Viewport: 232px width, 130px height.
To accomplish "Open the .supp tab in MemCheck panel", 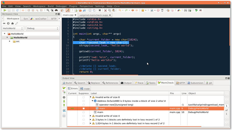I will point(85,88).
